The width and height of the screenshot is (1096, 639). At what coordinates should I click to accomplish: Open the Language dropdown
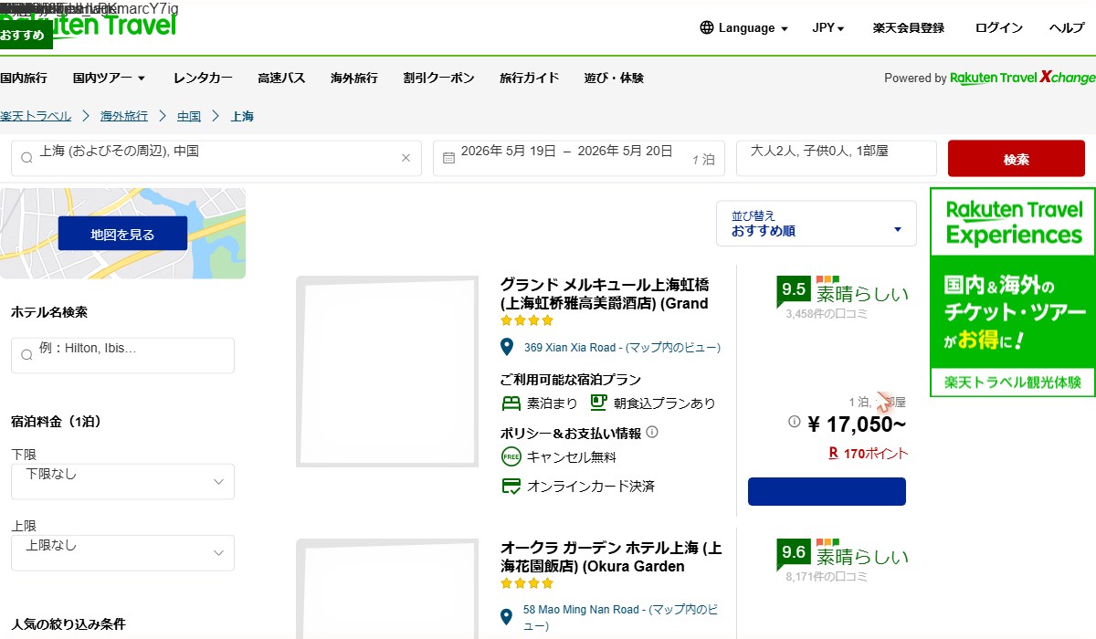tap(743, 27)
